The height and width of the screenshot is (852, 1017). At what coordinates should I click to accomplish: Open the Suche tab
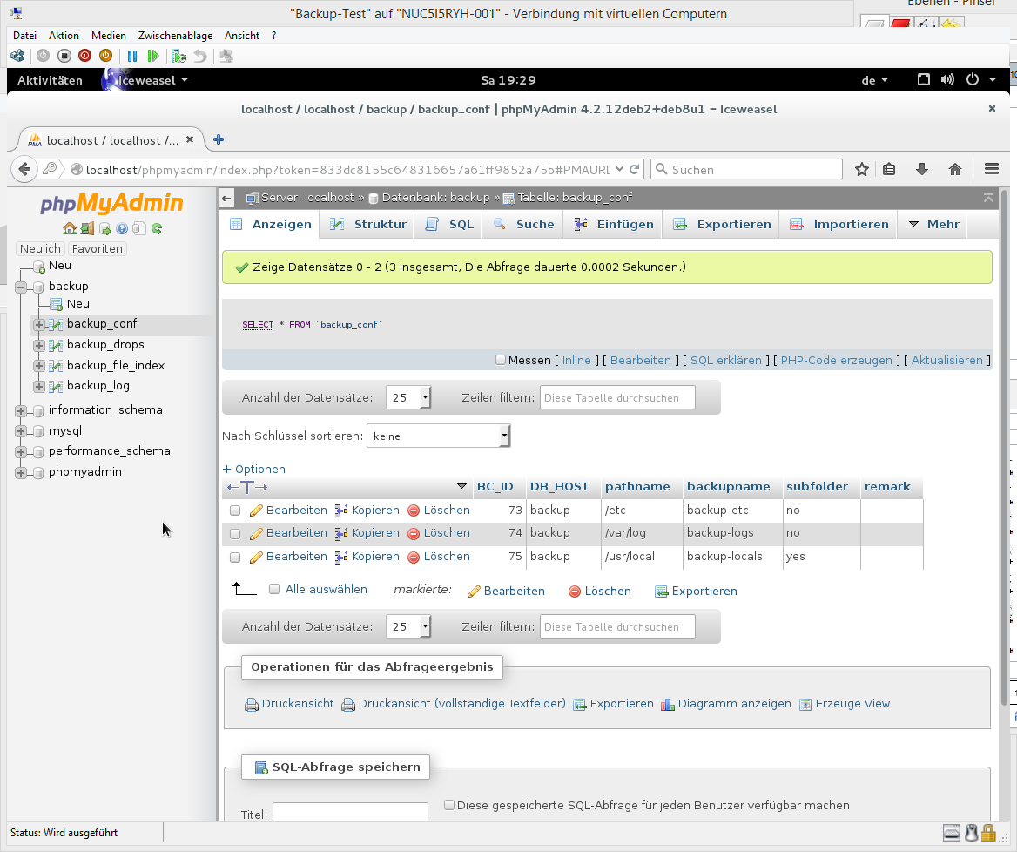(x=523, y=224)
